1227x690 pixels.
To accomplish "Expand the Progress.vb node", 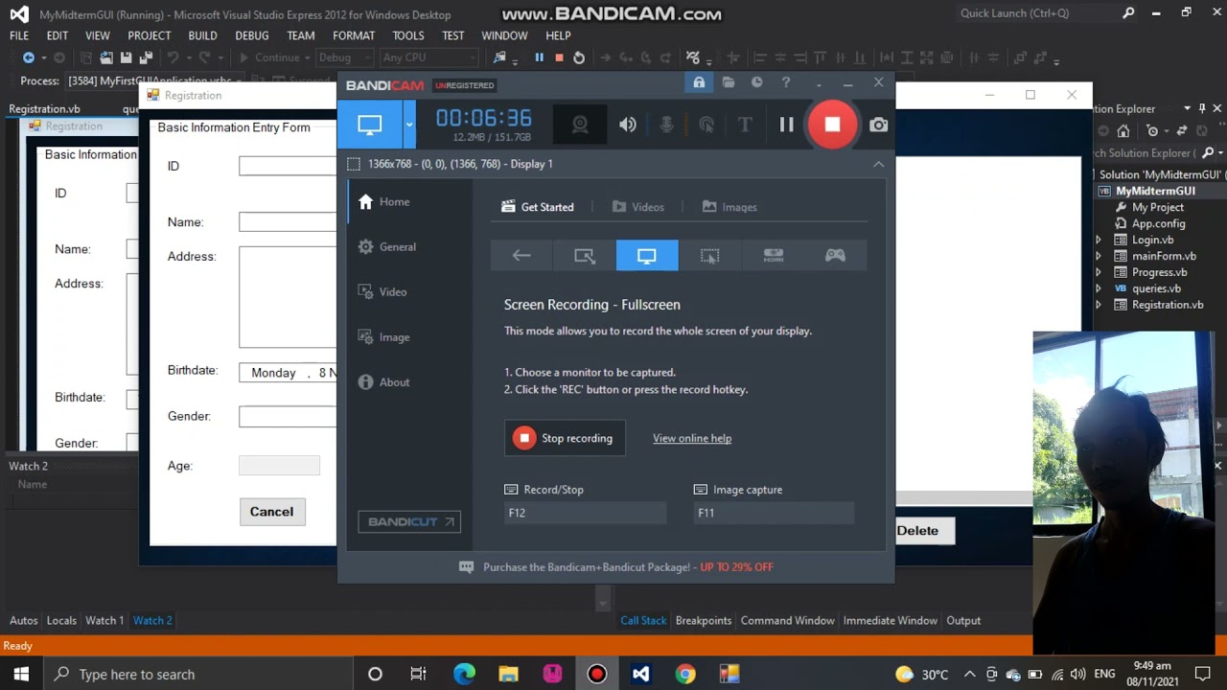I will tap(1099, 272).
